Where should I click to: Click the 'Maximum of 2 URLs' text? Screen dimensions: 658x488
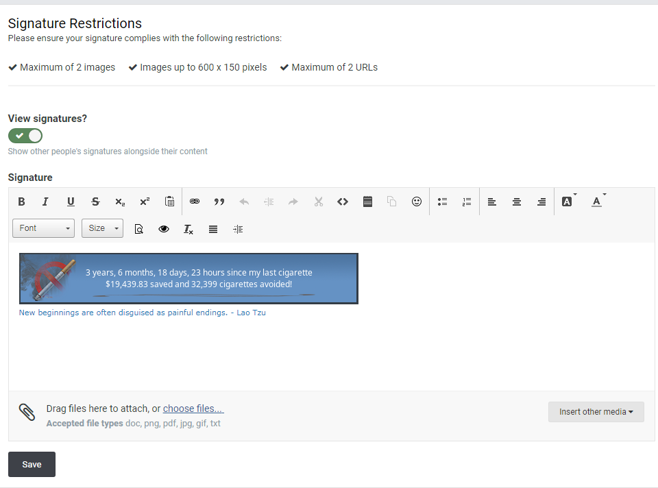pos(334,68)
